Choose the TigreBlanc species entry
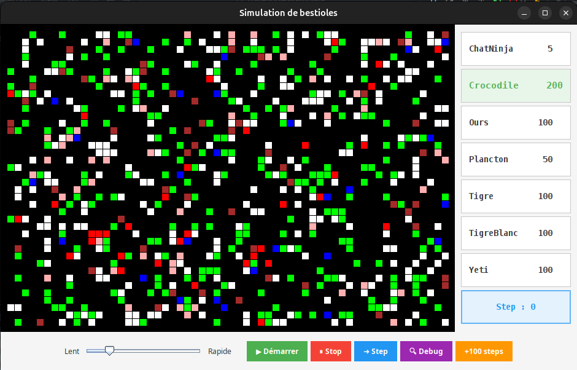The image size is (577, 370). coord(516,234)
